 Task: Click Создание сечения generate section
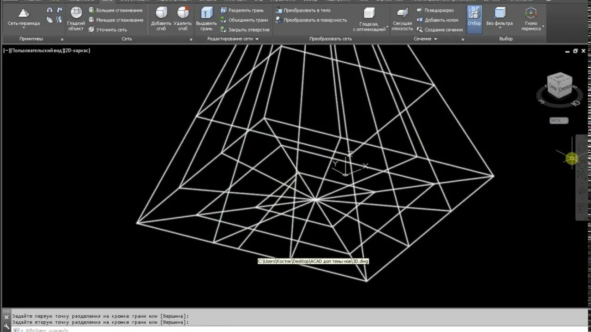[x=439, y=30]
